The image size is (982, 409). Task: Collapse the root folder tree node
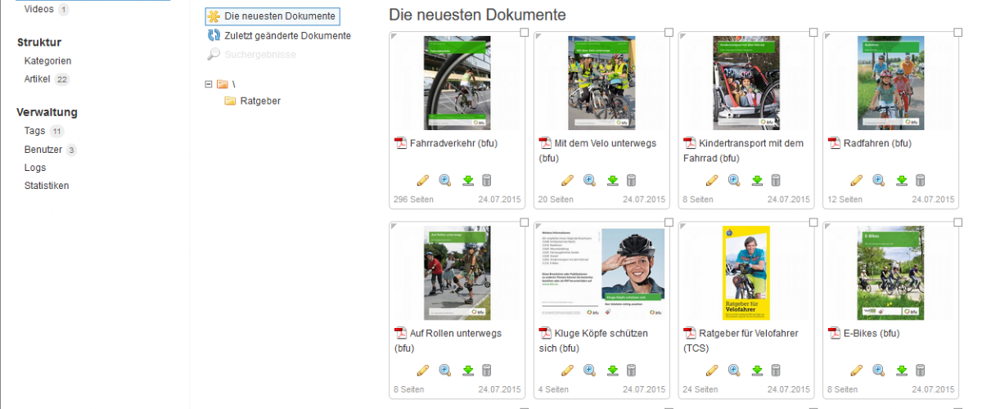pyautogui.click(x=209, y=83)
